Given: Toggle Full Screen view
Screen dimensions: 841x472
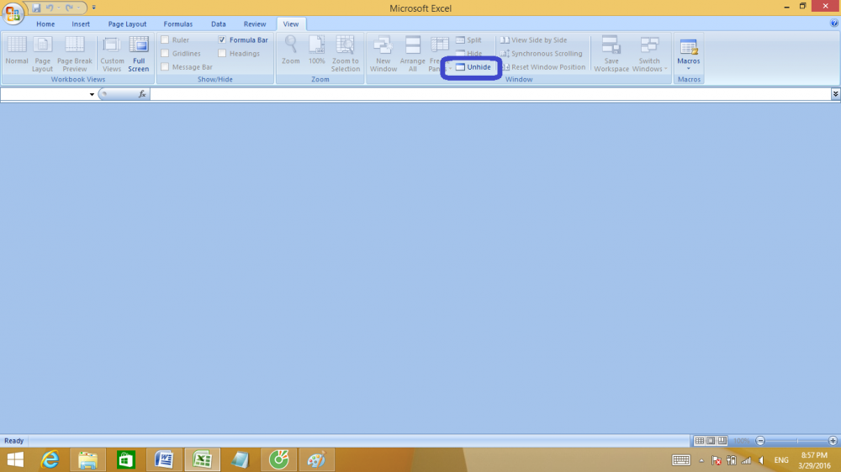Looking at the screenshot, I should pyautogui.click(x=139, y=54).
